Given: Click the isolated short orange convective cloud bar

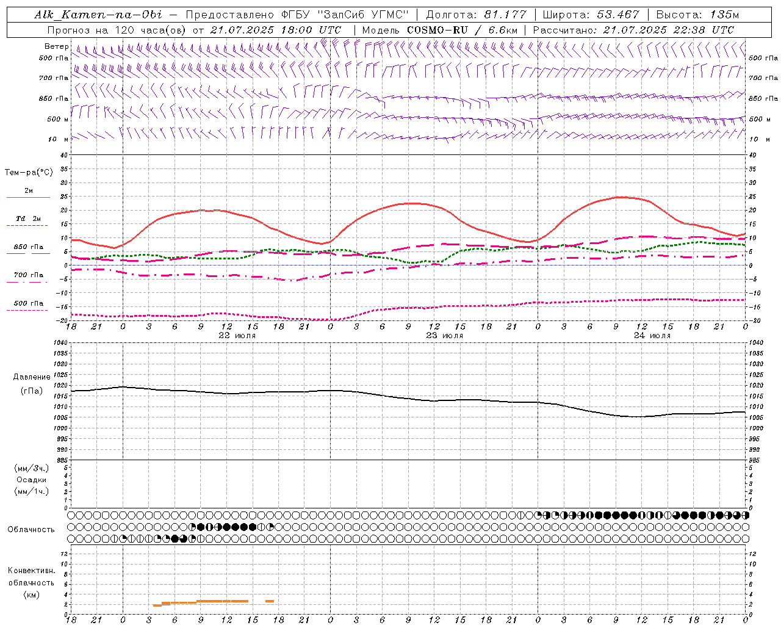Looking at the screenshot, I should click(270, 601).
